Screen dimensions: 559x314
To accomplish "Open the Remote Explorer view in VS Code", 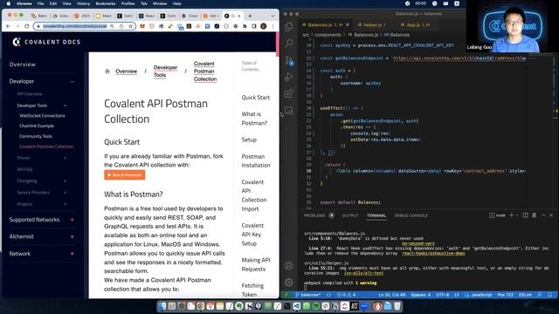I will pos(289,111).
